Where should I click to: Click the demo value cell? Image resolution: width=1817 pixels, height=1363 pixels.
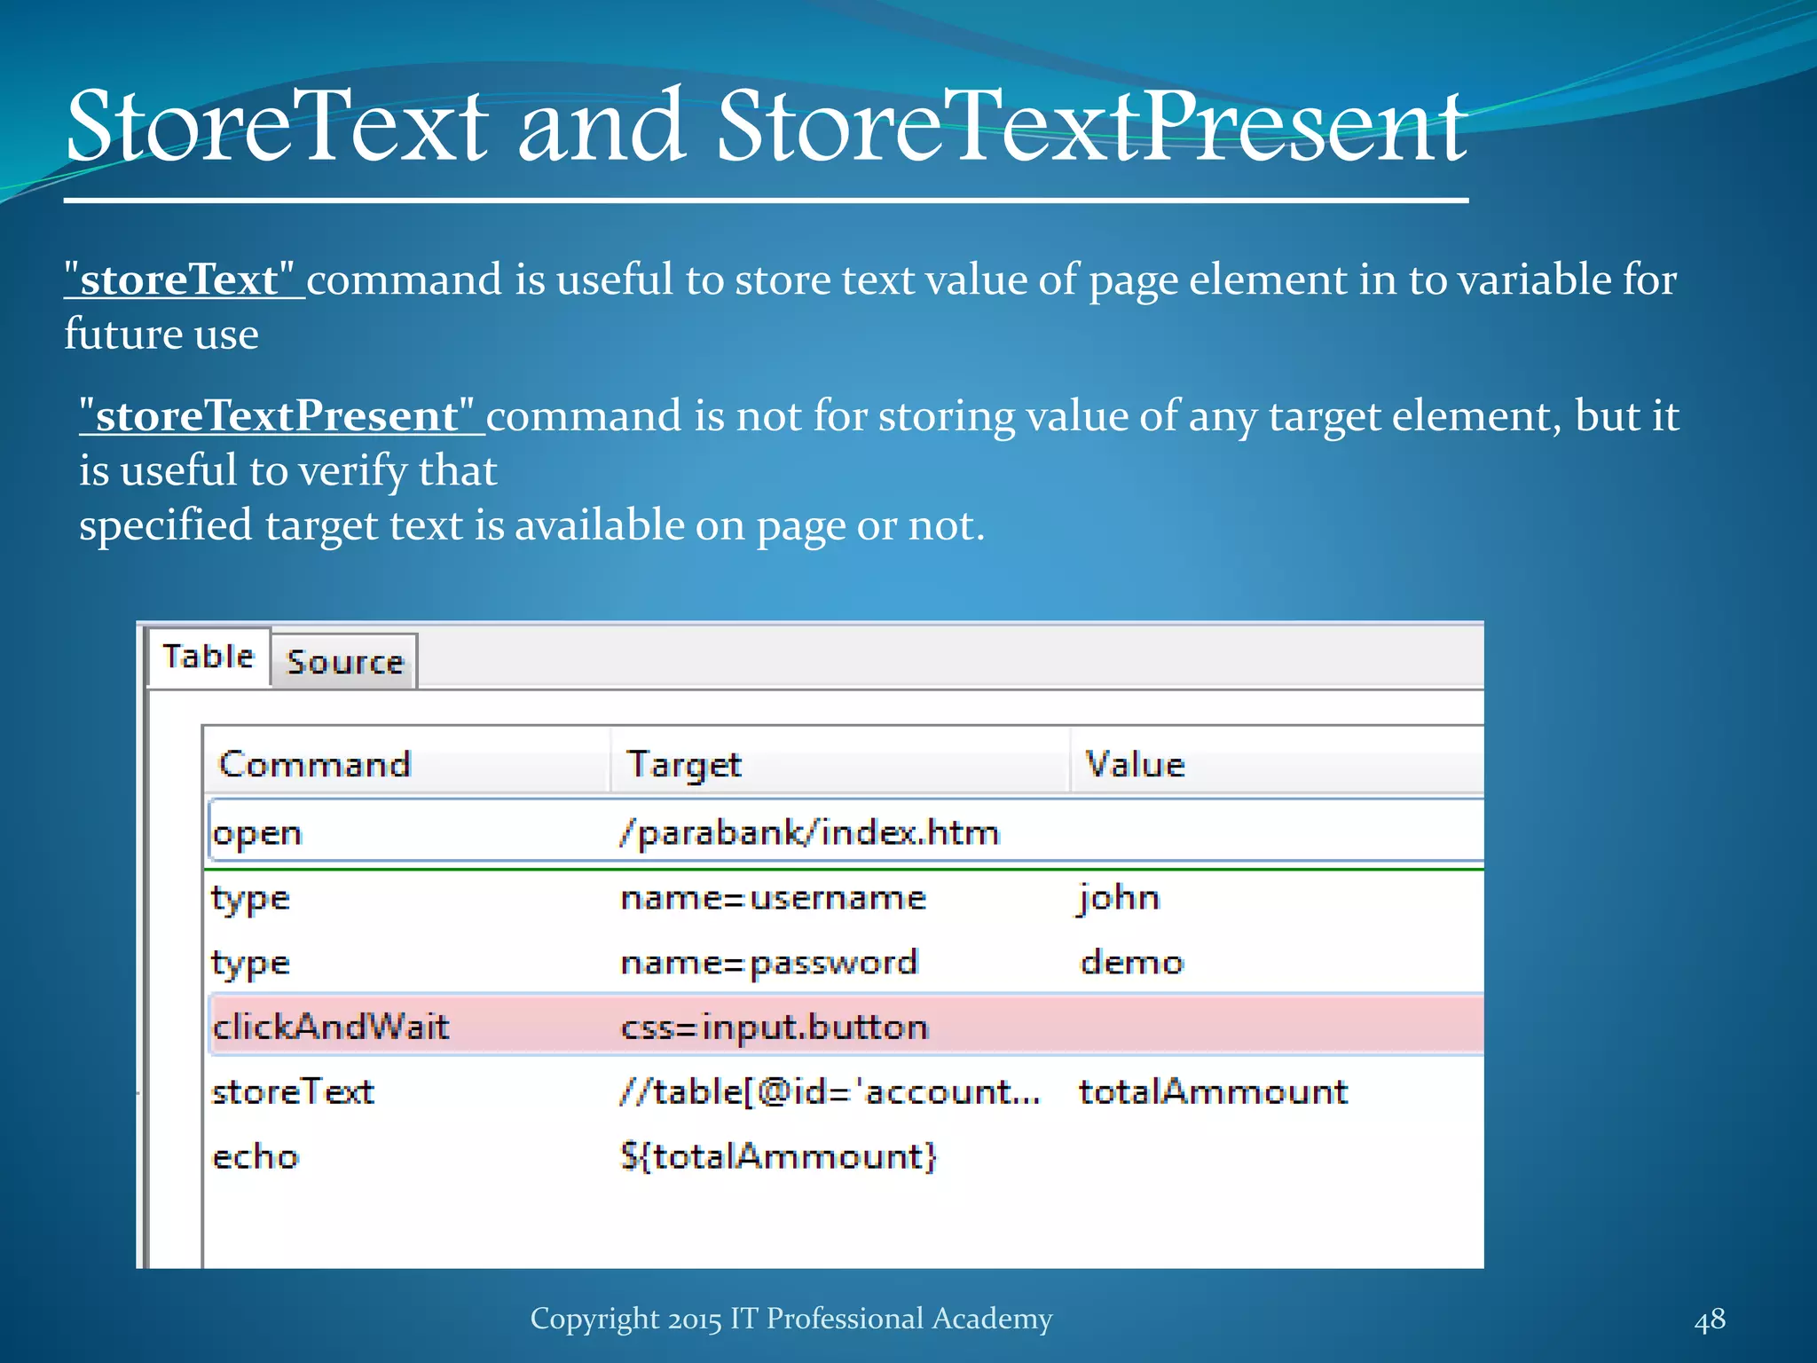click(x=1131, y=962)
